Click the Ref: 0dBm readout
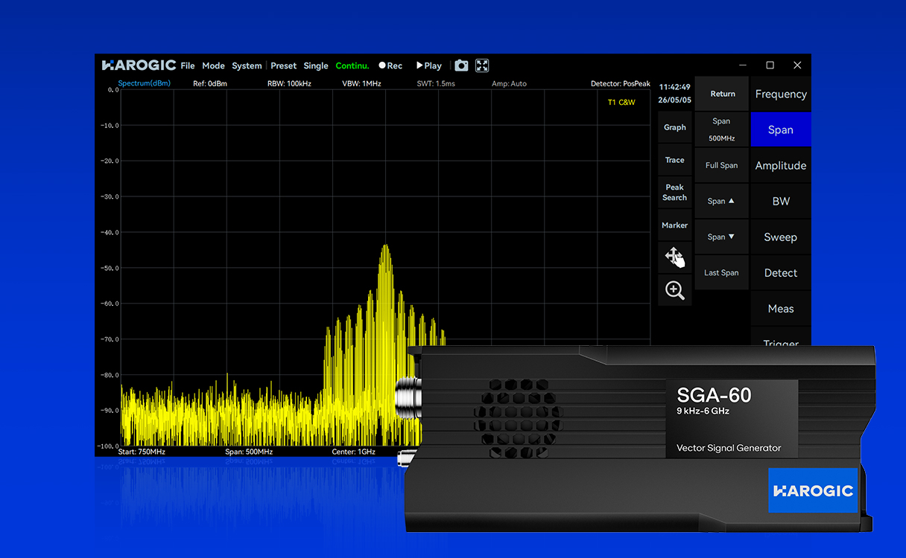The width and height of the screenshot is (906, 558). click(210, 83)
